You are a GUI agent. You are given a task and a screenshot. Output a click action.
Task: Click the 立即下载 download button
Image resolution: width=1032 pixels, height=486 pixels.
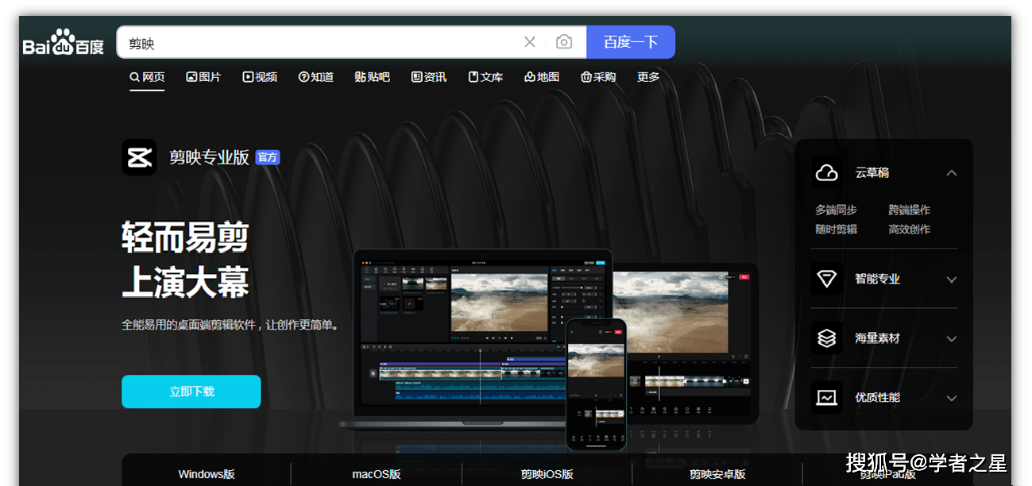point(191,391)
